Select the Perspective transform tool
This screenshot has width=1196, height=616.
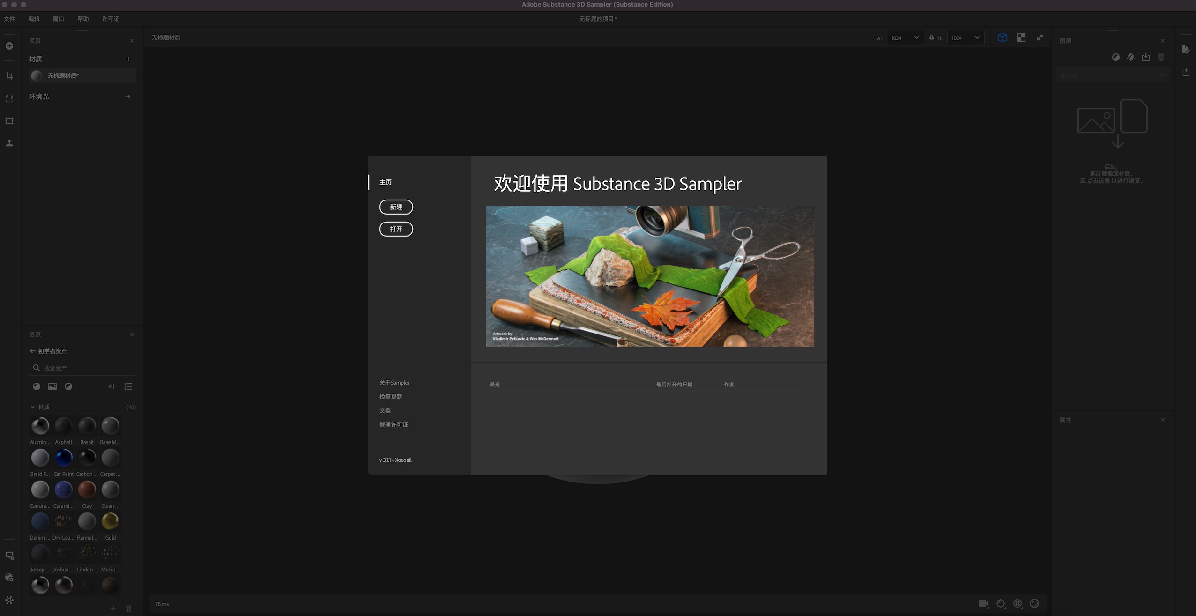pos(9,98)
